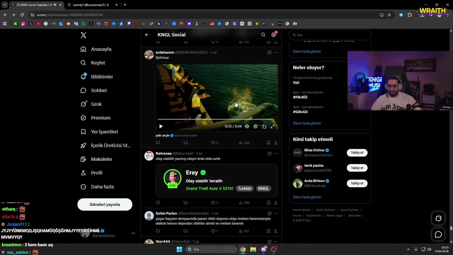Viewport: 453px width, 255px height.
Task: Open floating messages chat button
Action: 438,234
